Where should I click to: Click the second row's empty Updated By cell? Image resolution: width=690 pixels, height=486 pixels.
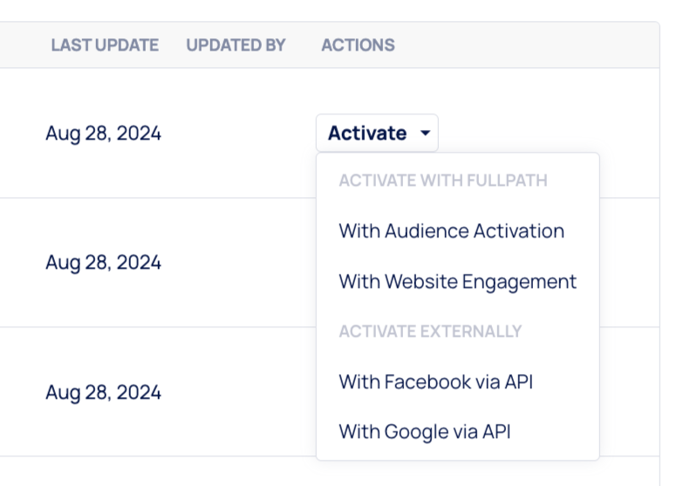tap(236, 262)
